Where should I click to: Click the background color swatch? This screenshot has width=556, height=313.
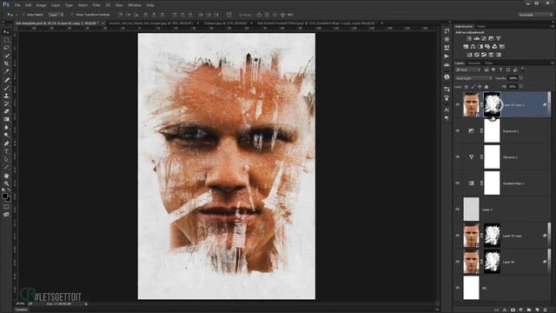coord(8,199)
